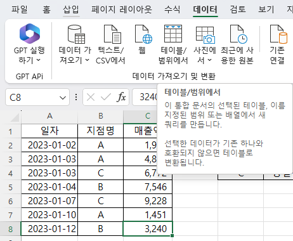
Task: Click the formula bar cancel X icon
Action: 91,98
